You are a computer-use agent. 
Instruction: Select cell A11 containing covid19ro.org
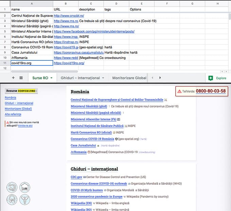(32, 63)
